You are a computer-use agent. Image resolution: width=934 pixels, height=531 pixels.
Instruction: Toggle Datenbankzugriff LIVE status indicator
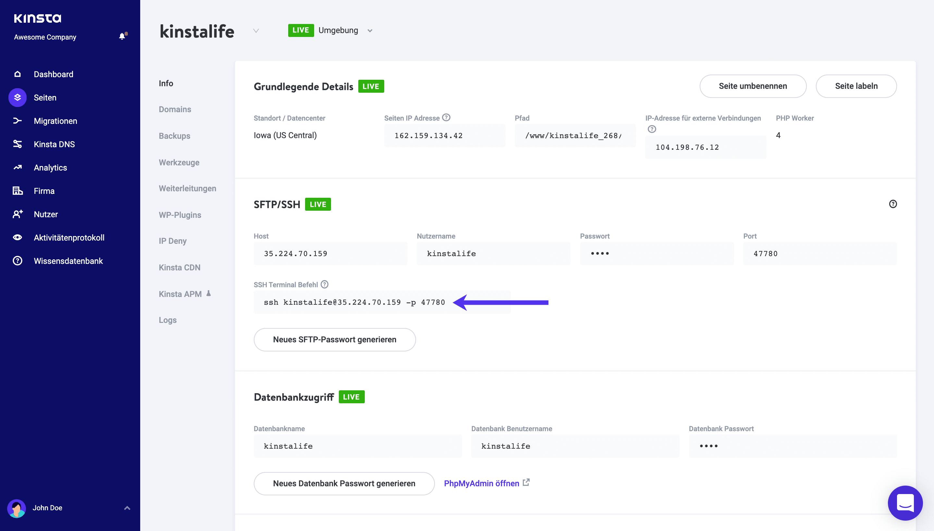[x=353, y=396]
